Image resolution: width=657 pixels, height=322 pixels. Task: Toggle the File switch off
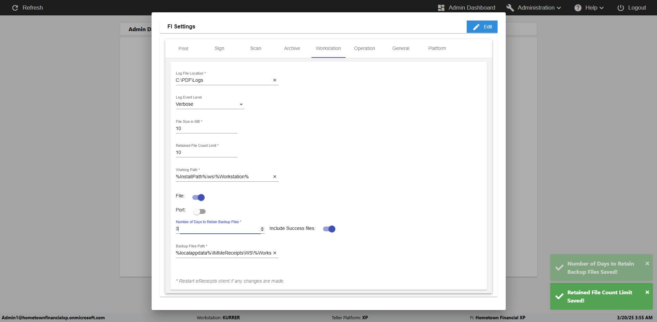[x=198, y=197]
